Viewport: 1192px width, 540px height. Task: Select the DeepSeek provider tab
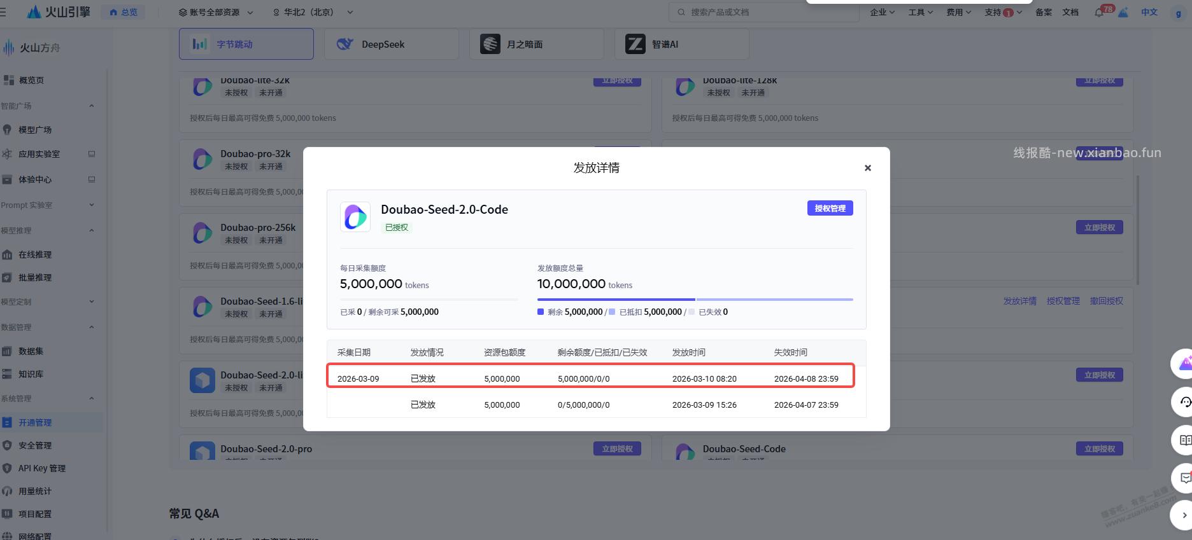coord(392,44)
